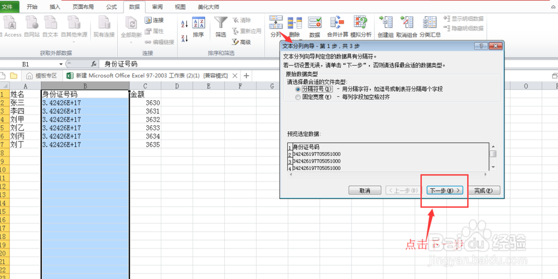Expand the Name Box dropdown arrow
The height and width of the screenshot is (279, 558).
tap(61, 64)
